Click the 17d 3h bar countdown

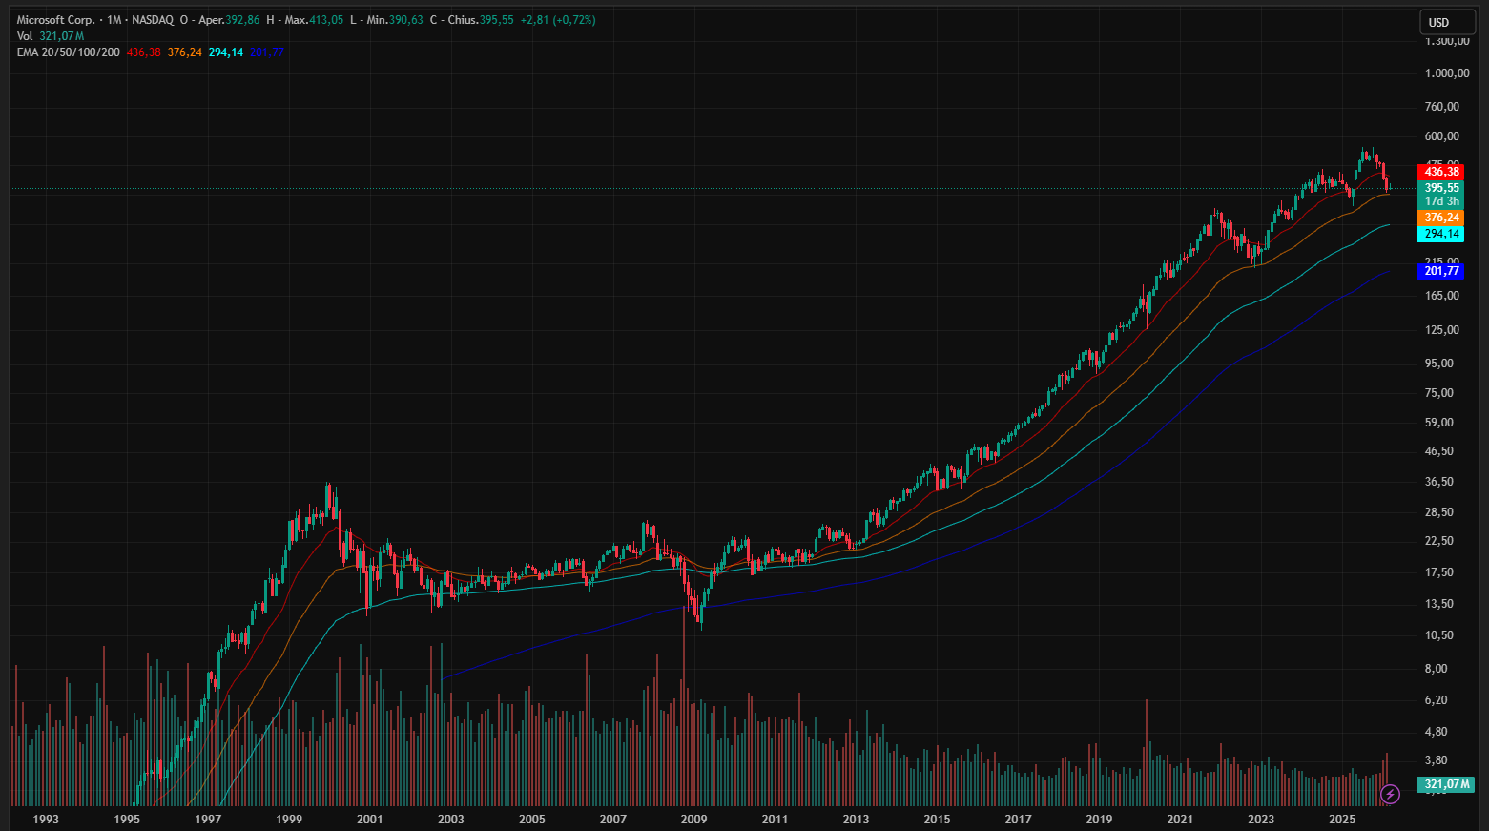1440,201
